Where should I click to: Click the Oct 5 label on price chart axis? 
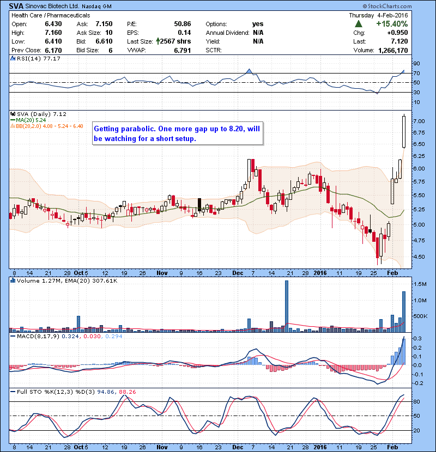[81, 273]
